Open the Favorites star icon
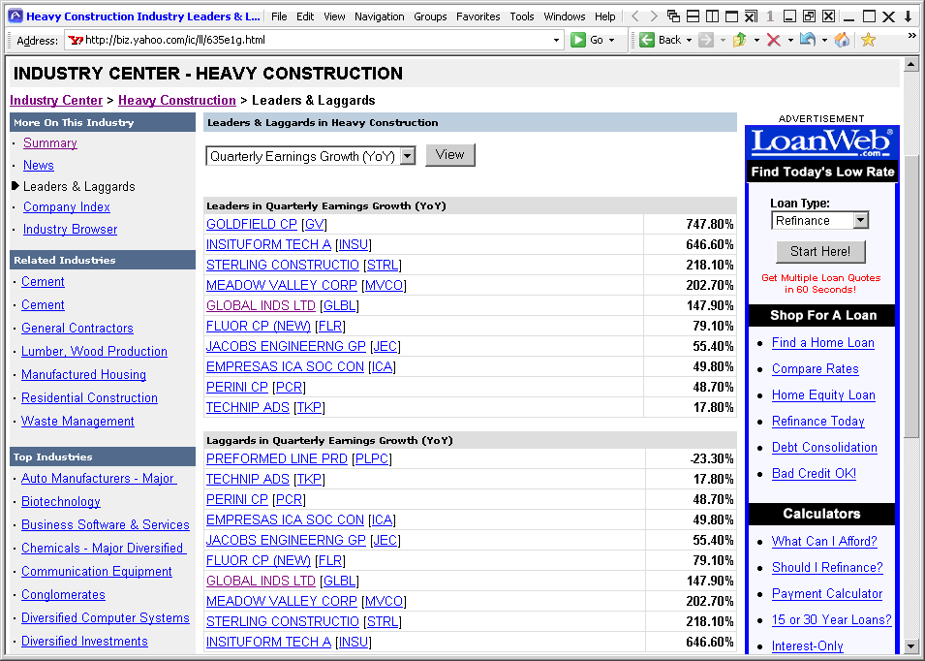The width and height of the screenshot is (925, 661). tap(868, 40)
